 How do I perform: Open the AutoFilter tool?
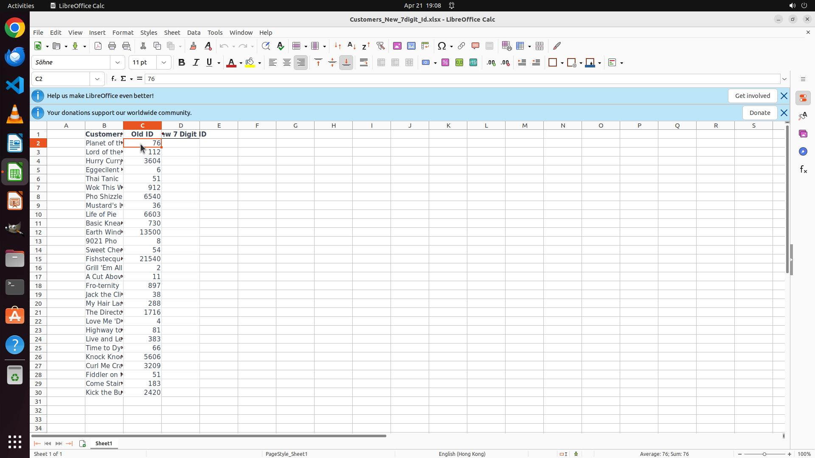click(380, 46)
